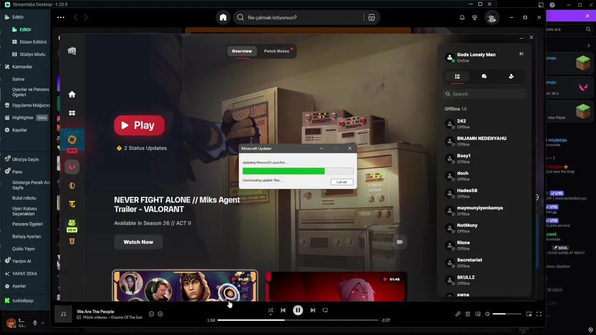Select friend maymunyiyenbamya
This screenshot has height=335, width=596.
[484, 210]
